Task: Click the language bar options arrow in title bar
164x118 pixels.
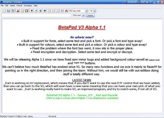Action: 151,2
